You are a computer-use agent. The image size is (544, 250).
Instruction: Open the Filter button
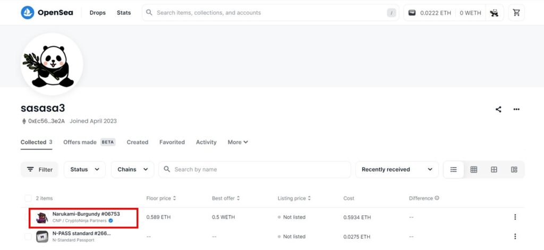pyautogui.click(x=39, y=170)
